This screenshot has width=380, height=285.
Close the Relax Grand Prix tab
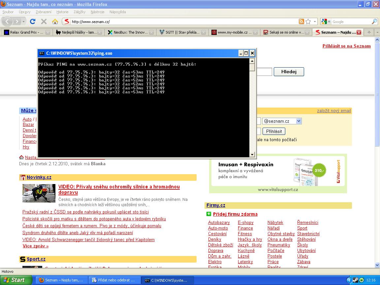[x=48, y=32]
